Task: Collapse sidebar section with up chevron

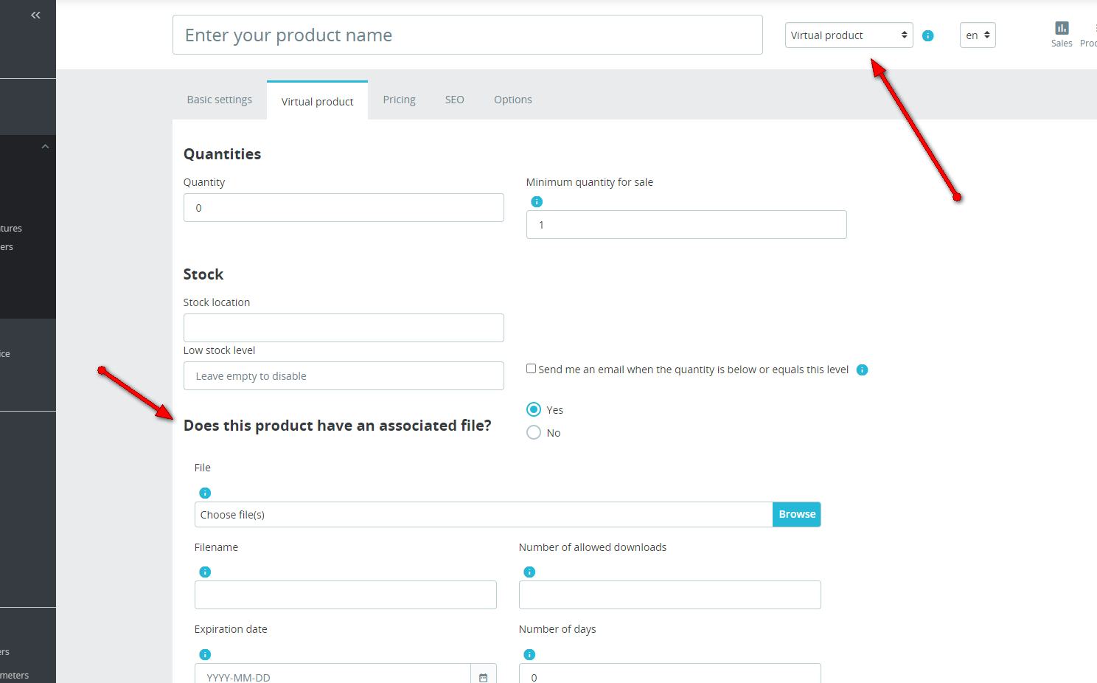Action: tap(45, 147)
